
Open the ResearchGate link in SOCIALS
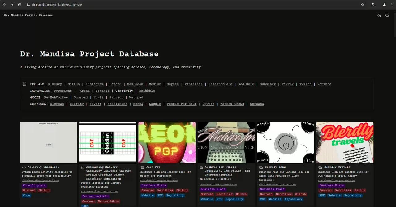220,84
